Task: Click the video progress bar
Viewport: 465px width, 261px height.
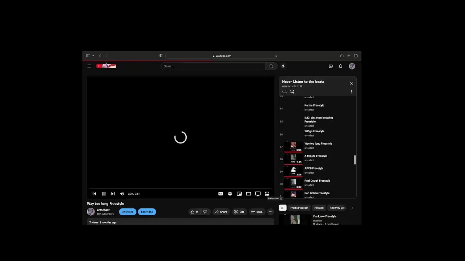Action: pyautogui.click(x=181, y=189)
